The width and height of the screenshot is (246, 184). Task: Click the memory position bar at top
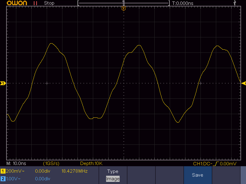click(x=124, y=3)
